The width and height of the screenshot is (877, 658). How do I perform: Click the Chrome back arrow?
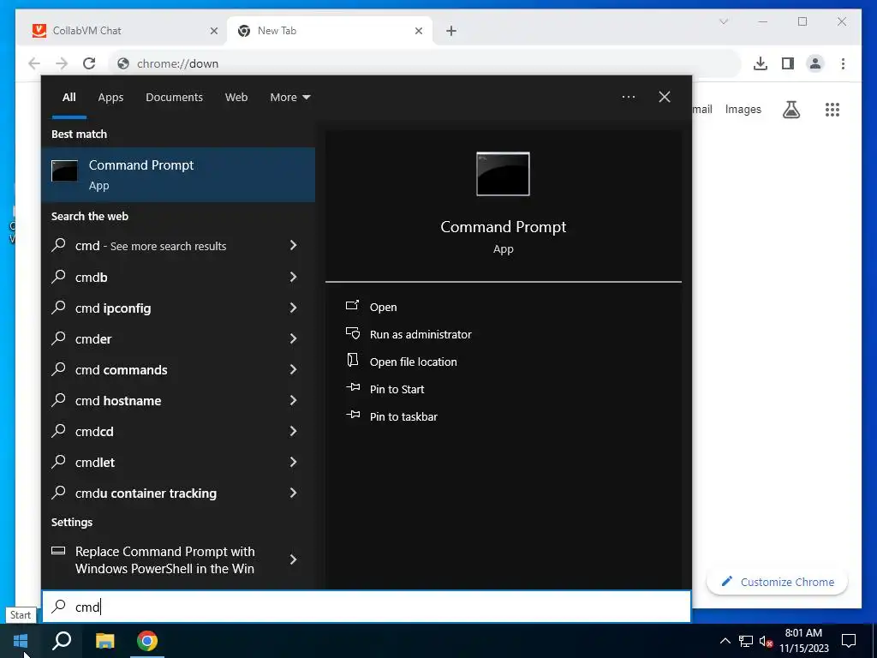point(34,63)
